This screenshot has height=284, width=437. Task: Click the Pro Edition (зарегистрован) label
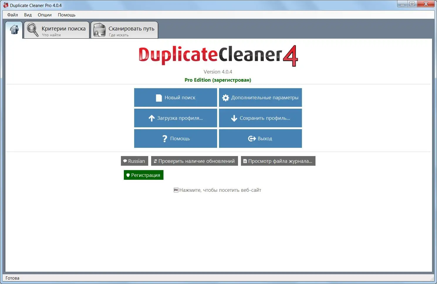pyautogui.click(x=218, y=80)
